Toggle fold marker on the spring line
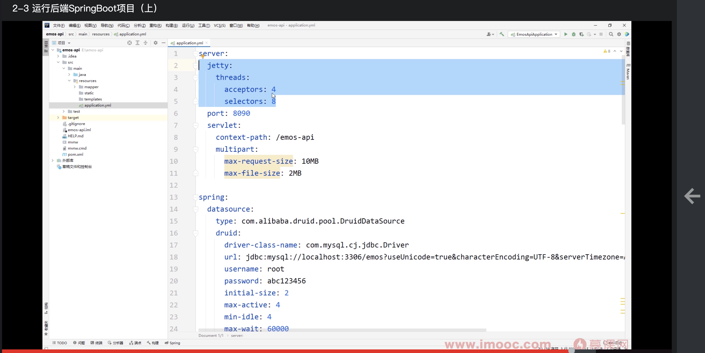Screen dimensions: 705x353 (195, 197)
